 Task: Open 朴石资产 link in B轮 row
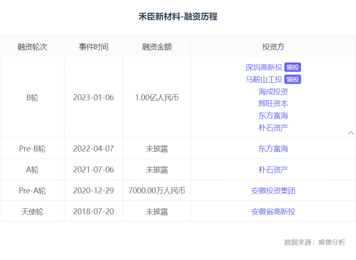(273, 128)
